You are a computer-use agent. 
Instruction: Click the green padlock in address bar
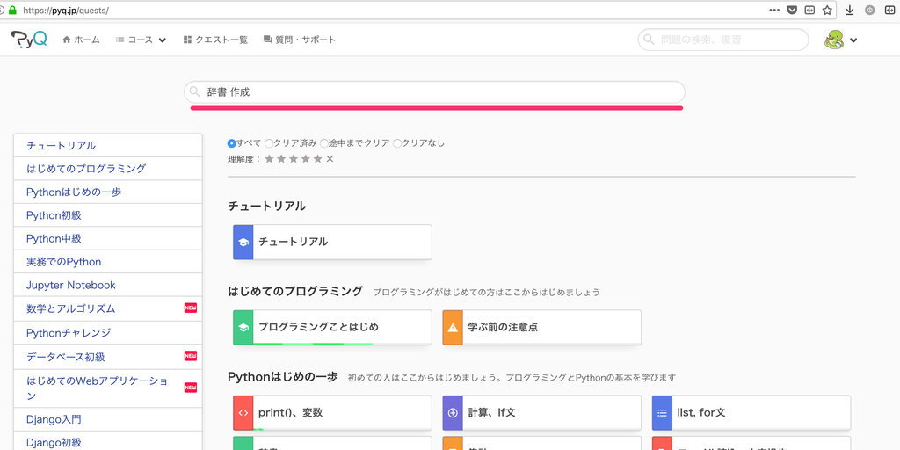[12, 10]
